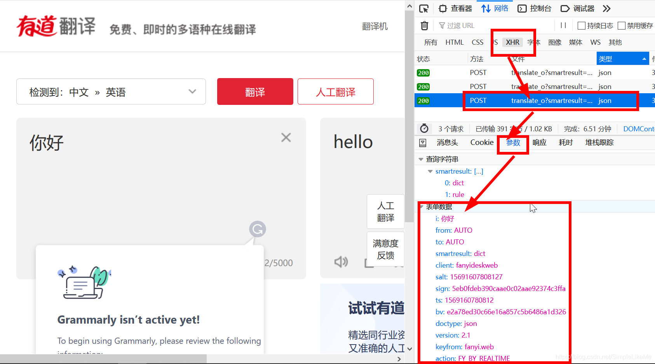The height and width of the screenshot is (364, 655).
Task: Click the DOMContentLoaded timing link
Action: point(639,129)
